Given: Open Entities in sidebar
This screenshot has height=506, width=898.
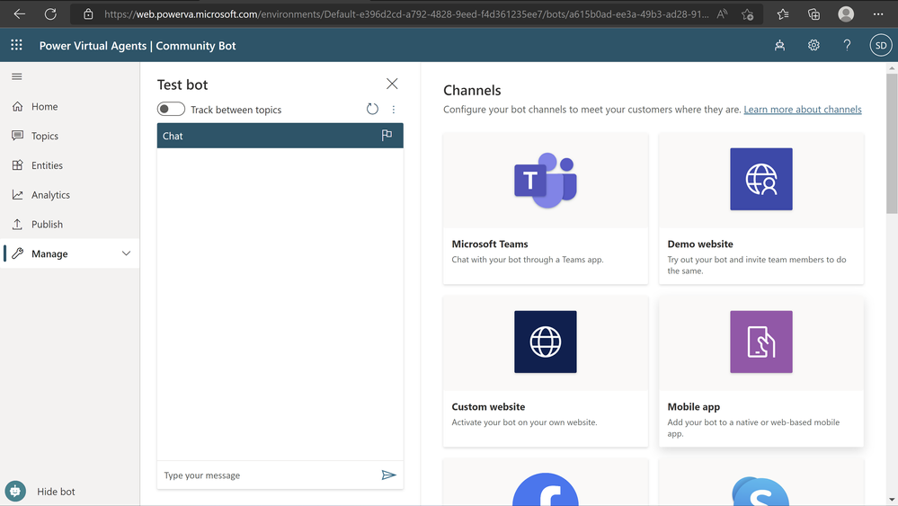Looking at the screenshot, I should point(70,165).
